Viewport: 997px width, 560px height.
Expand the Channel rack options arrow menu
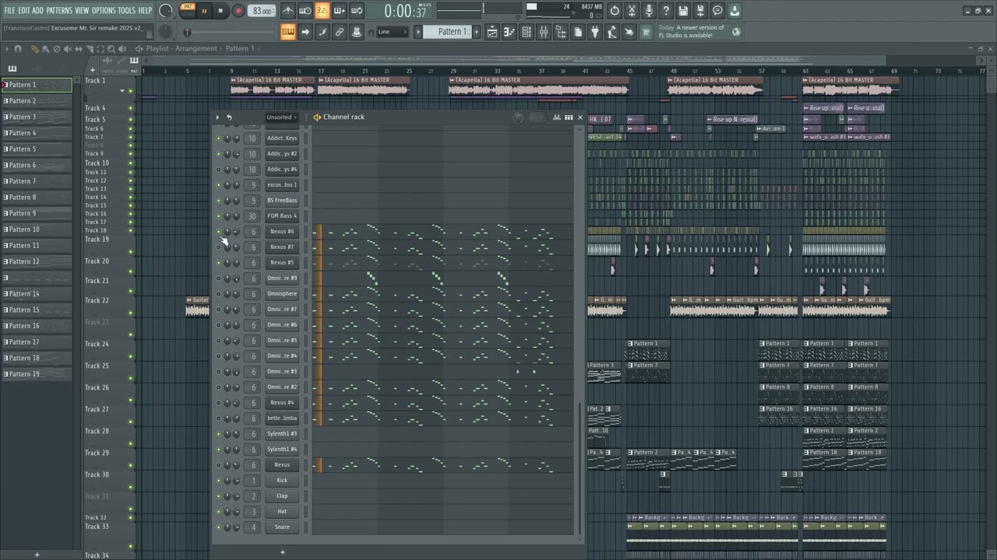click(x=217, y=117)
